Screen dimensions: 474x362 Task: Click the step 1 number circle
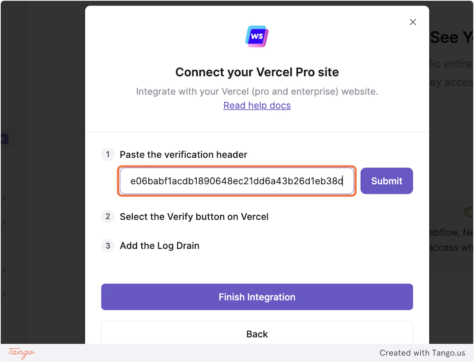tap(107, 155)
